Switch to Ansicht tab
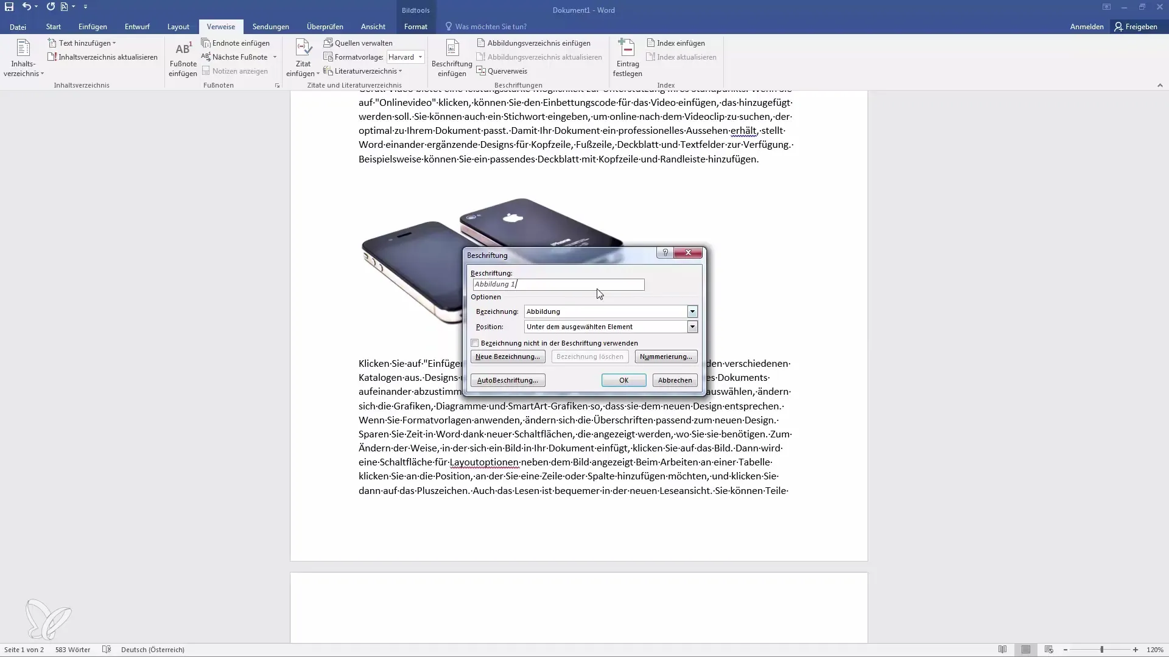 pyautogui.click(x=373, y=27)
